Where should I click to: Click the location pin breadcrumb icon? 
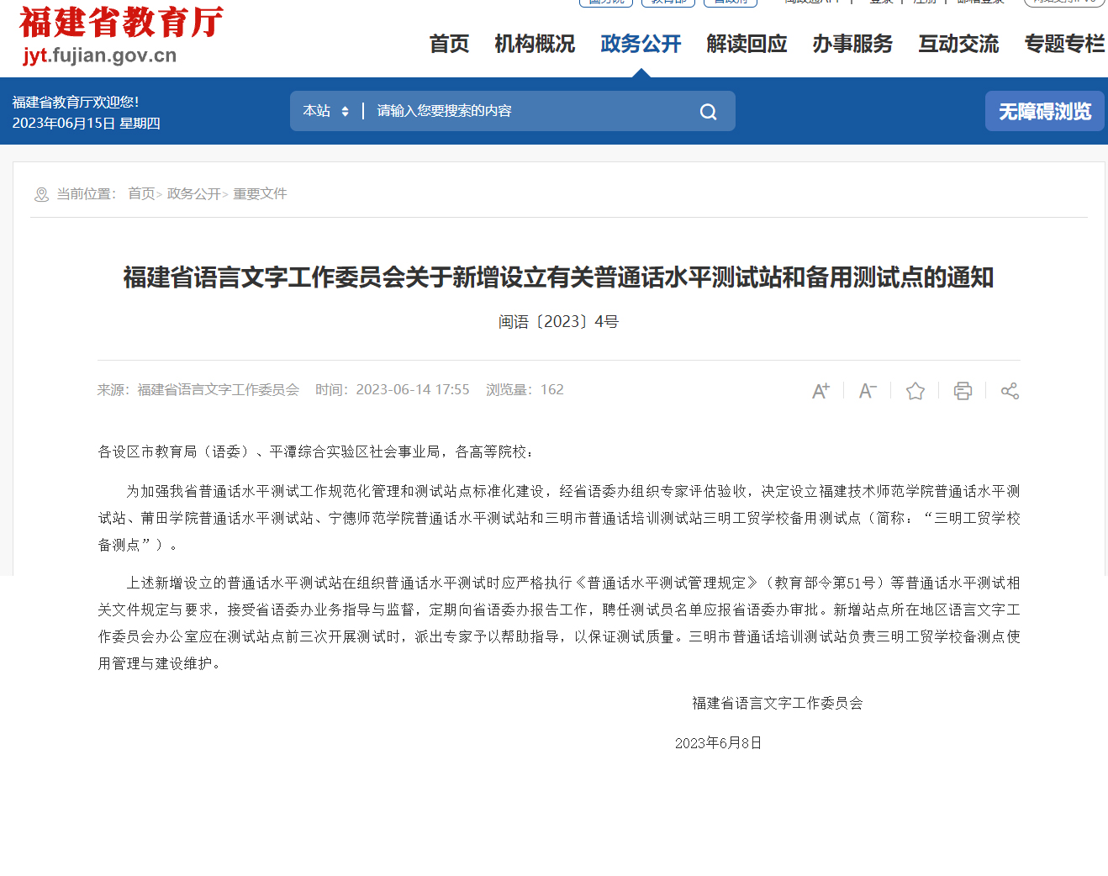41,194
